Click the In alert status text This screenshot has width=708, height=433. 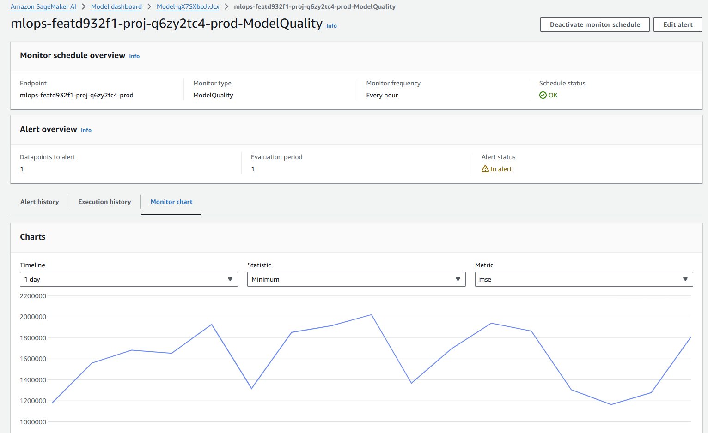(x=501, y=169)
